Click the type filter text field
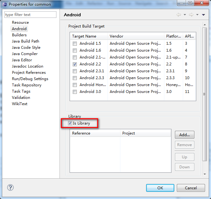This screenshot has height=199, width=211. click(x=30, y=14)
